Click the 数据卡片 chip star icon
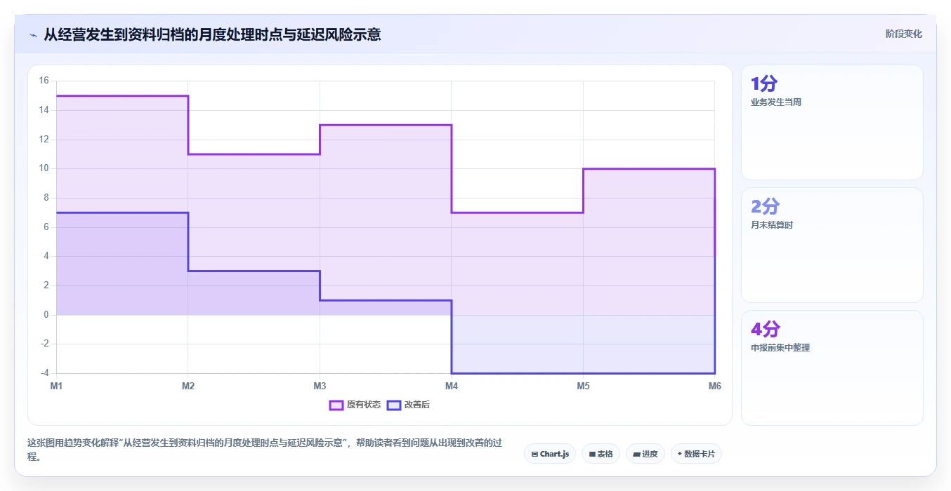This screenshot has height=491, width=951. pyautogui.click(x=680, y=454)
